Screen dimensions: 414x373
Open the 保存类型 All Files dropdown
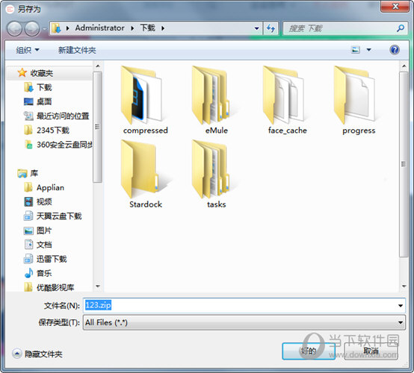pyautogui.click(x=244, y=322)
